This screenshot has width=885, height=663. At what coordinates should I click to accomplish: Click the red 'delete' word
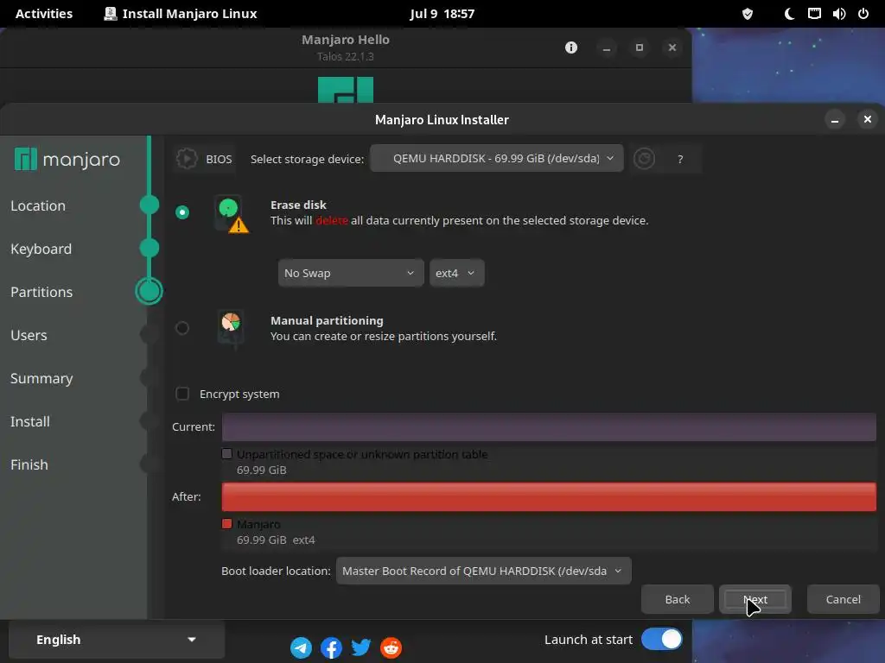(331, 220)
